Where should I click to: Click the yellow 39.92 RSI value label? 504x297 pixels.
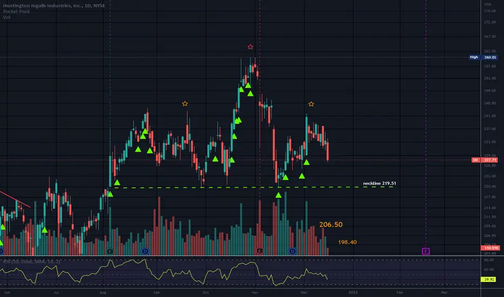point(489,279)
